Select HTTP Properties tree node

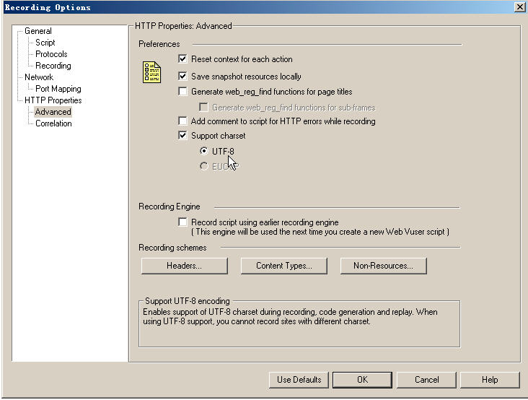pos(53,100)
